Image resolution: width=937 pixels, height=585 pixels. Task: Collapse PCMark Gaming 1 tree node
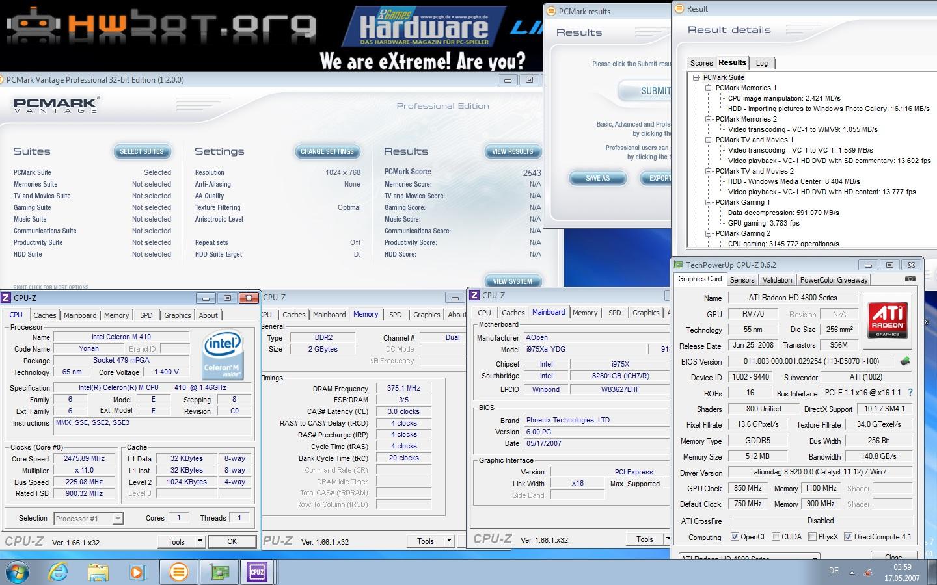(x=709, y=202)
